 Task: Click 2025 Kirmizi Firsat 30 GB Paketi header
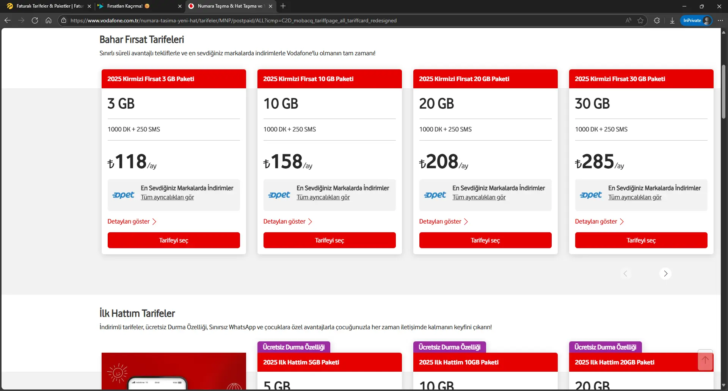pyautogui.click(x=641, y=79)
